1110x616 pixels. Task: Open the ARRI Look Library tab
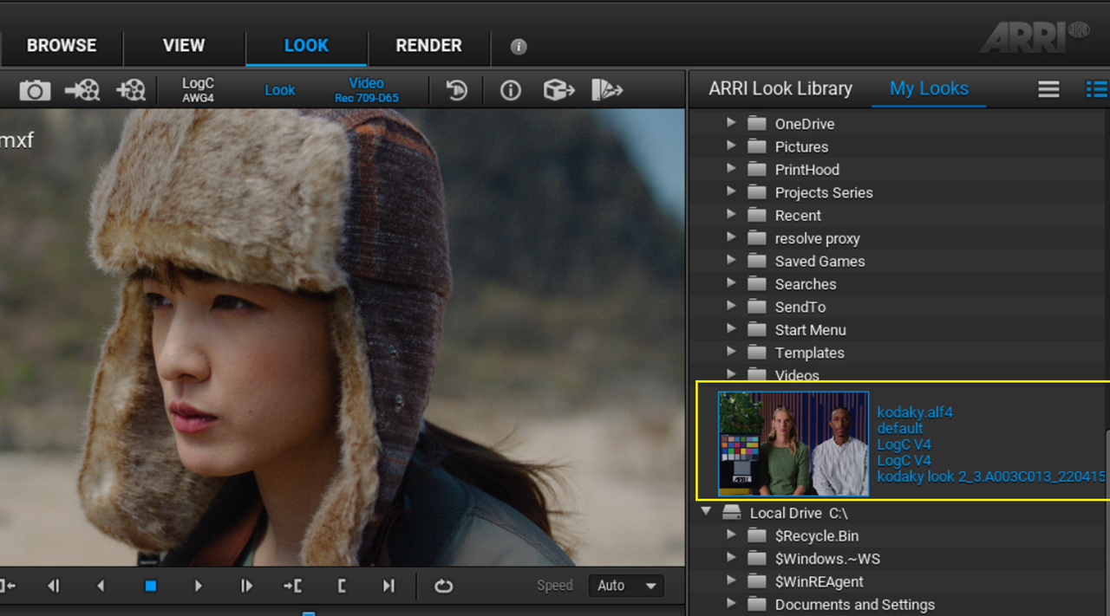780,88
